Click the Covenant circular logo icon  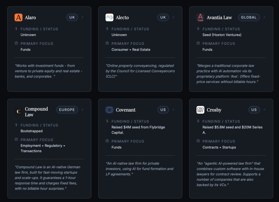click(109, 110)
